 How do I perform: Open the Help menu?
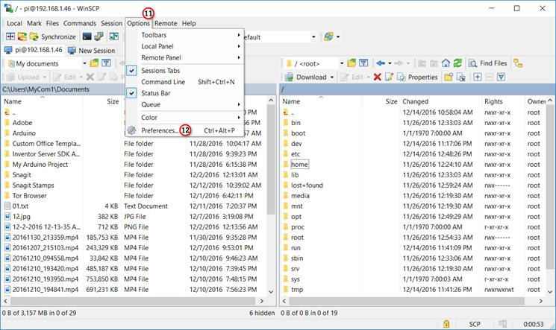coord(189,23)
